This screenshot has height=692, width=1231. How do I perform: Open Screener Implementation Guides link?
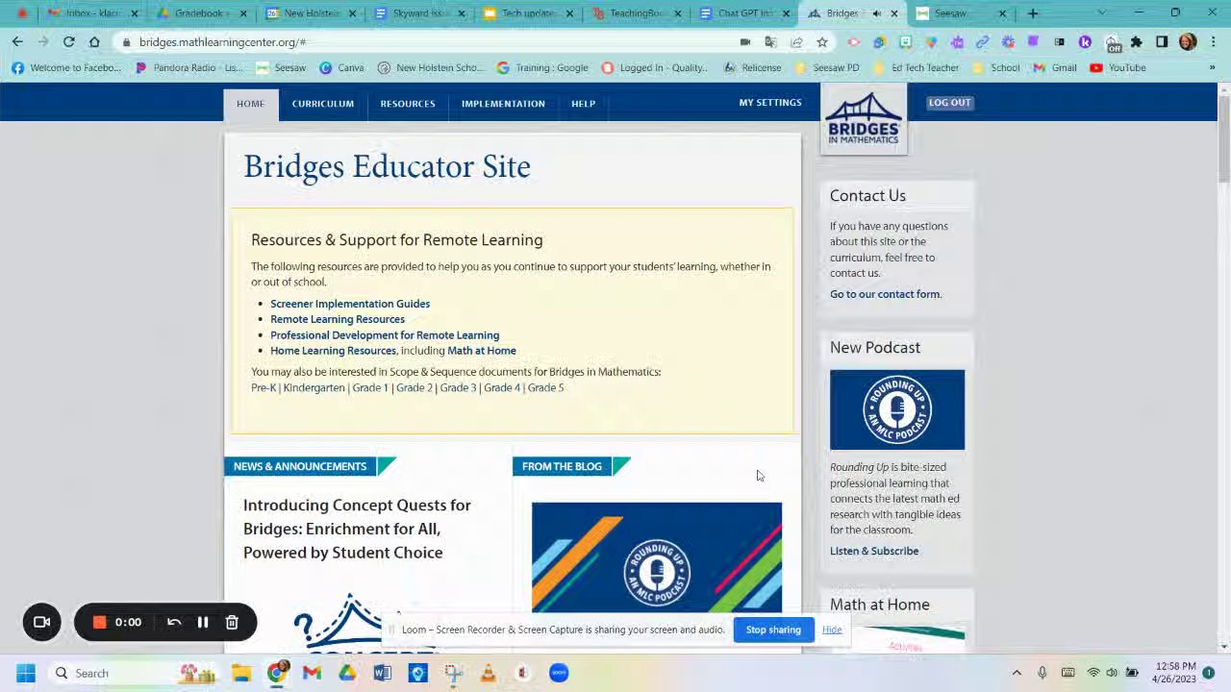click(350, 304)
